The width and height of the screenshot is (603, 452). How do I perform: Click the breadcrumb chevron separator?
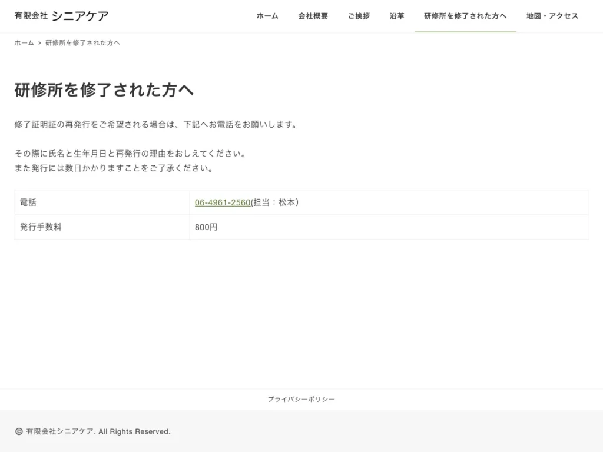pos(39,42)
